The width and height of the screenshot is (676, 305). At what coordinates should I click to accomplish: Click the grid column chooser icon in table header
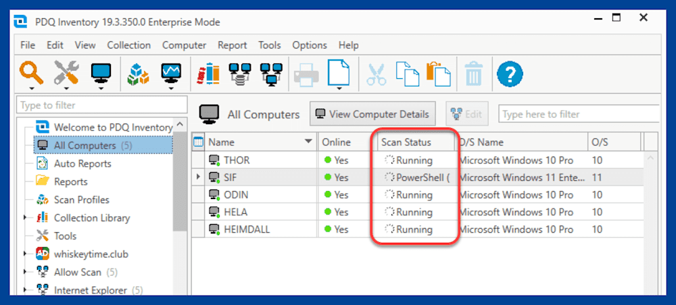(x=198, y=142)
